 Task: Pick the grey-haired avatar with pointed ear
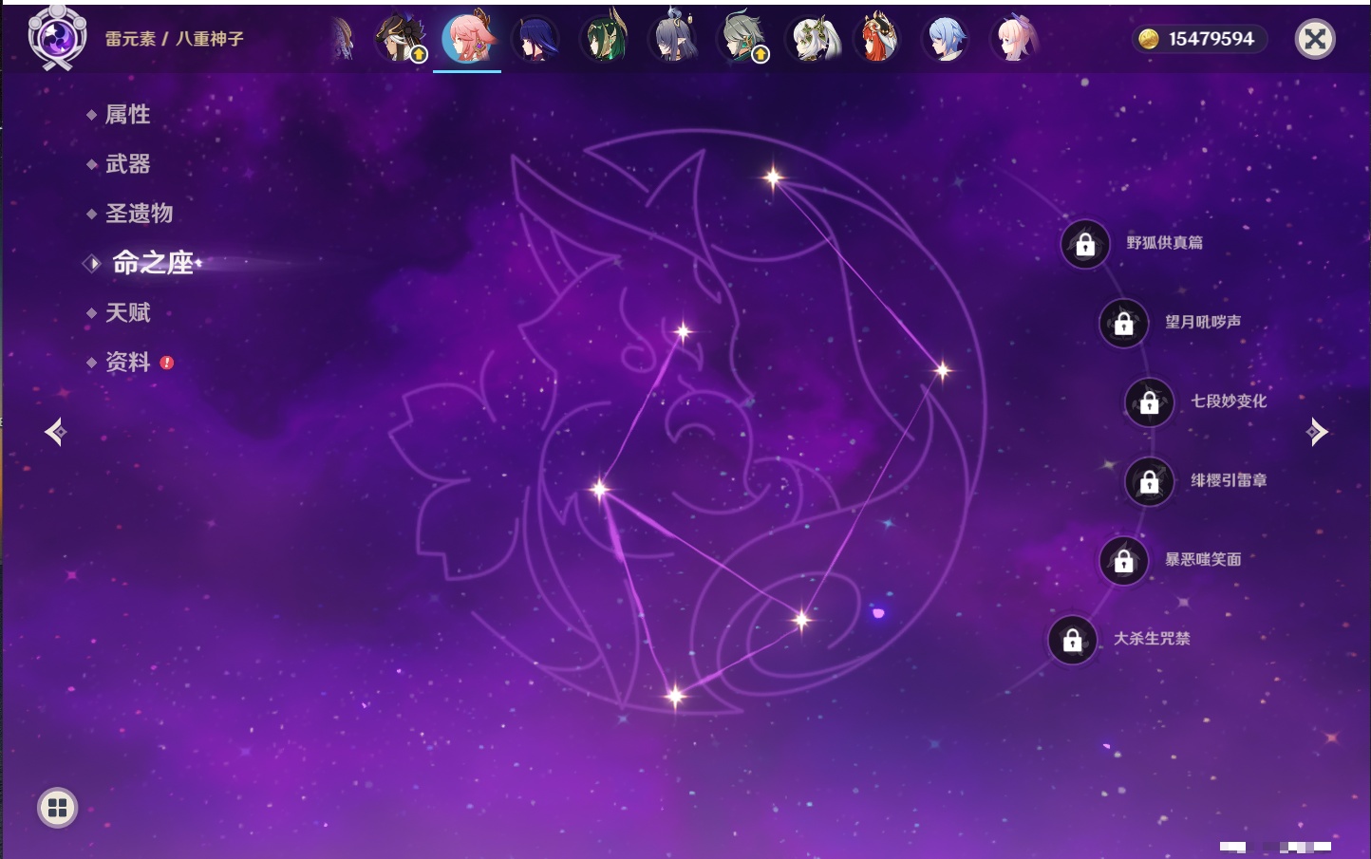click(x=673, y=38)
